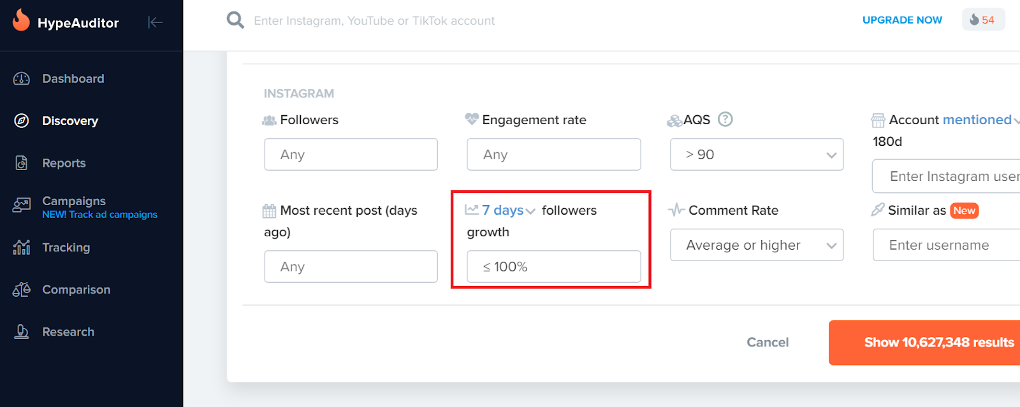
Task: Open Reports from the sidebar
Action: [x=64, y=163]
